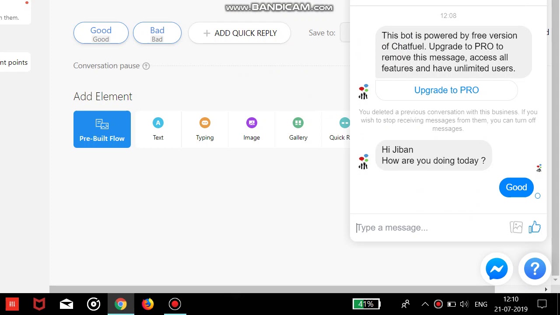Show hidden system tray icons
The width and height of the screenshot is (560, 315).
tap(425, 304)
